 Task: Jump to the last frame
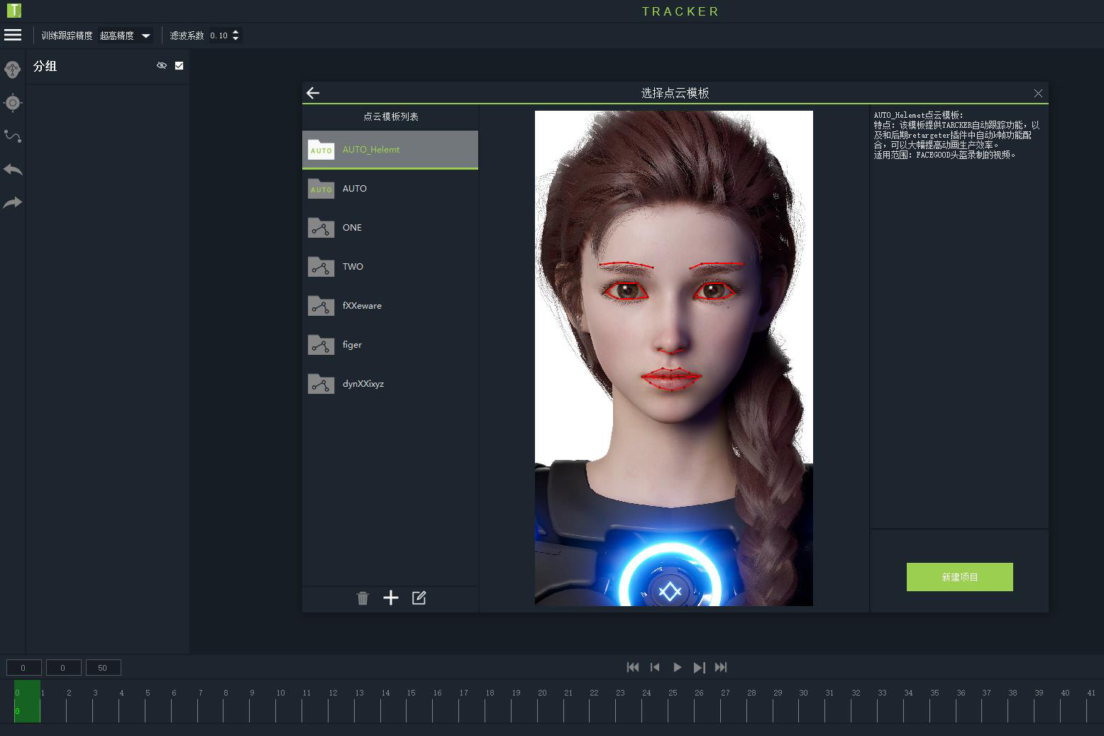pos(721,667)
